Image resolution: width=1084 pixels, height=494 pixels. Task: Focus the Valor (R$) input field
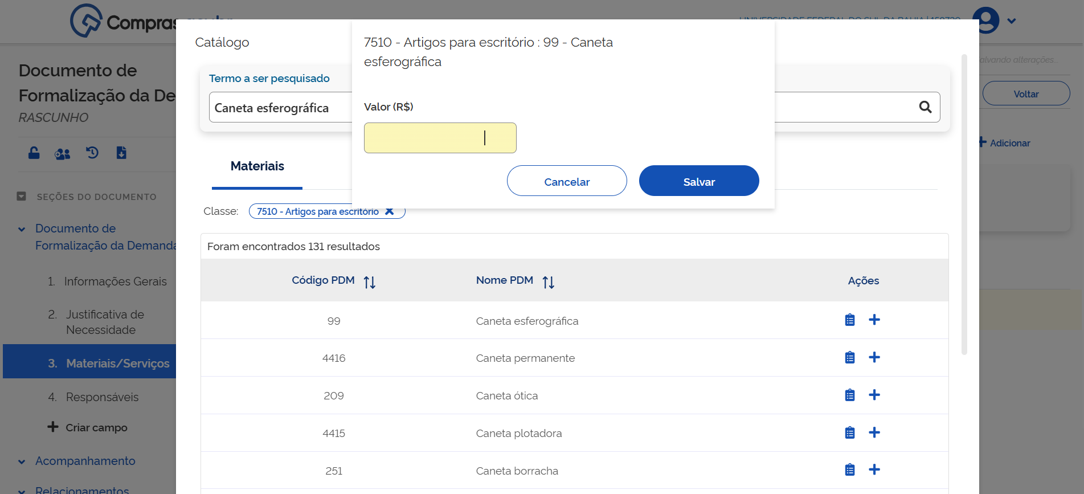click(440, 138)
